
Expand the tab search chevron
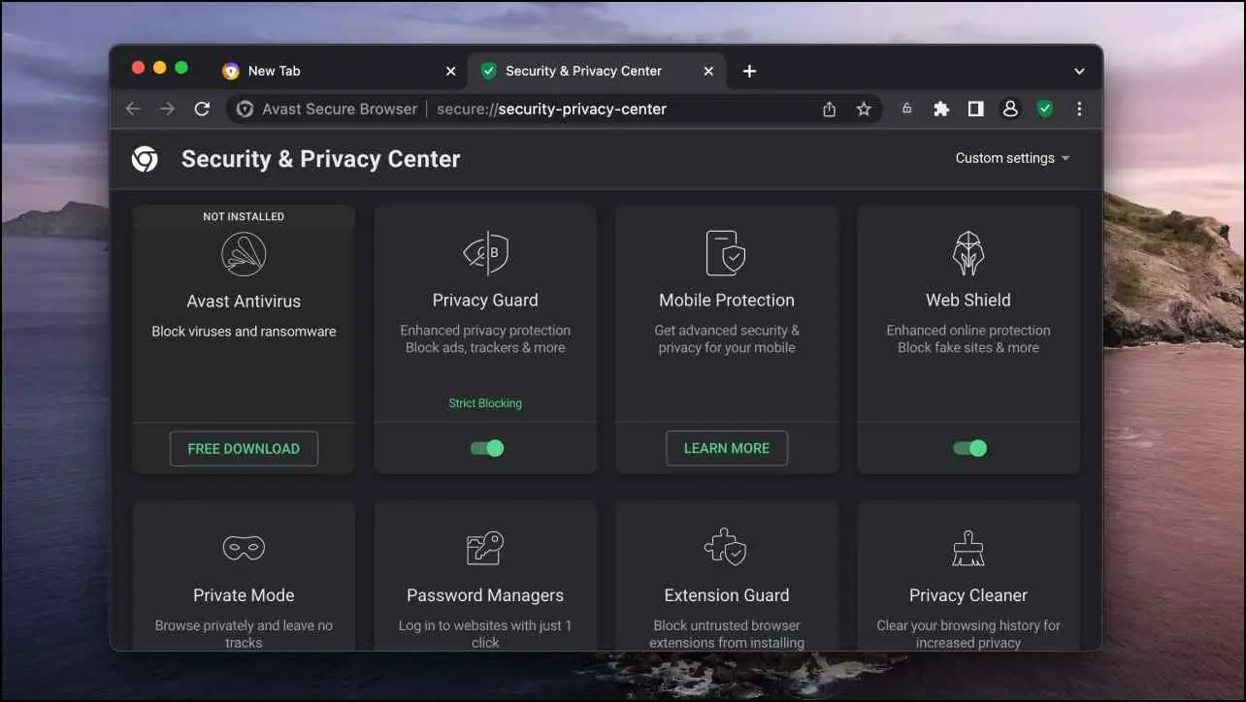coord(1079,71)
